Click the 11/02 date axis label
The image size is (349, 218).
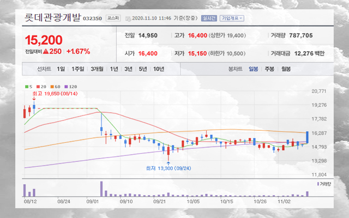(284, 202)
